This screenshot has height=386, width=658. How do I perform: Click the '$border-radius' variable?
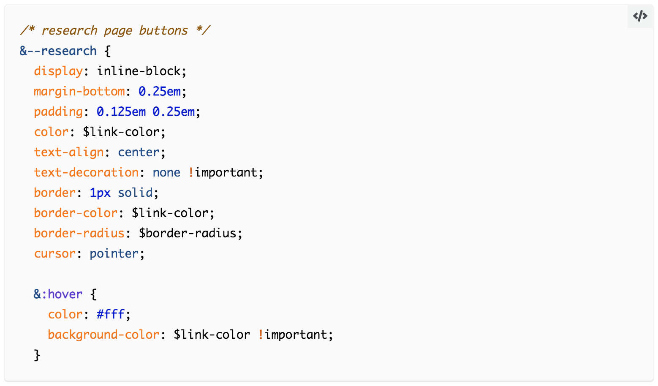[x=188, y=233]
